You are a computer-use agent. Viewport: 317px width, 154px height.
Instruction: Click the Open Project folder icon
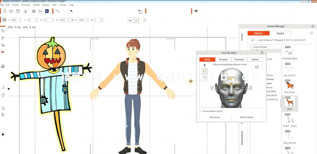pos(11,11)
